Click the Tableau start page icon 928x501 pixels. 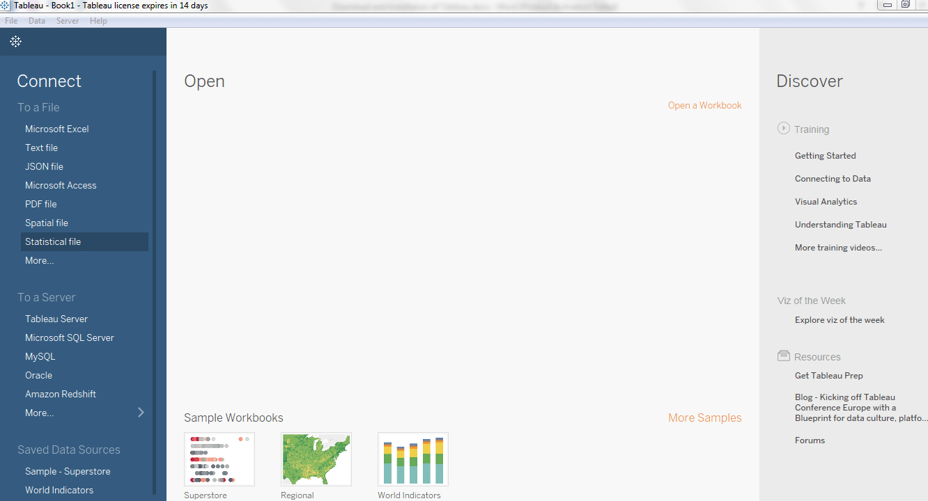coord(15,42)
